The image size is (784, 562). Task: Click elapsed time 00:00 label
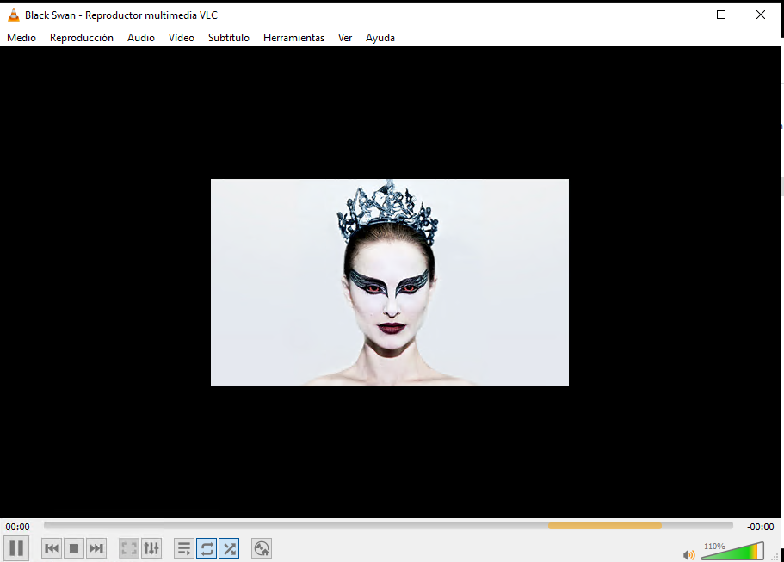17,527
